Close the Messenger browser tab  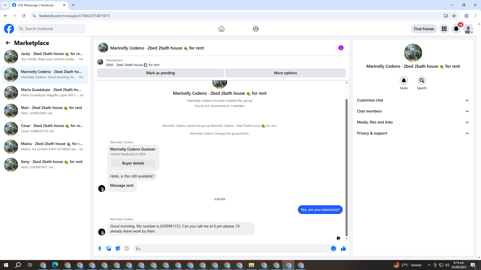click(x=64, y=5)
